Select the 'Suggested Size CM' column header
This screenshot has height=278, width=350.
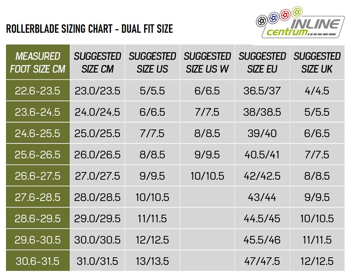(x=97, y=63)
